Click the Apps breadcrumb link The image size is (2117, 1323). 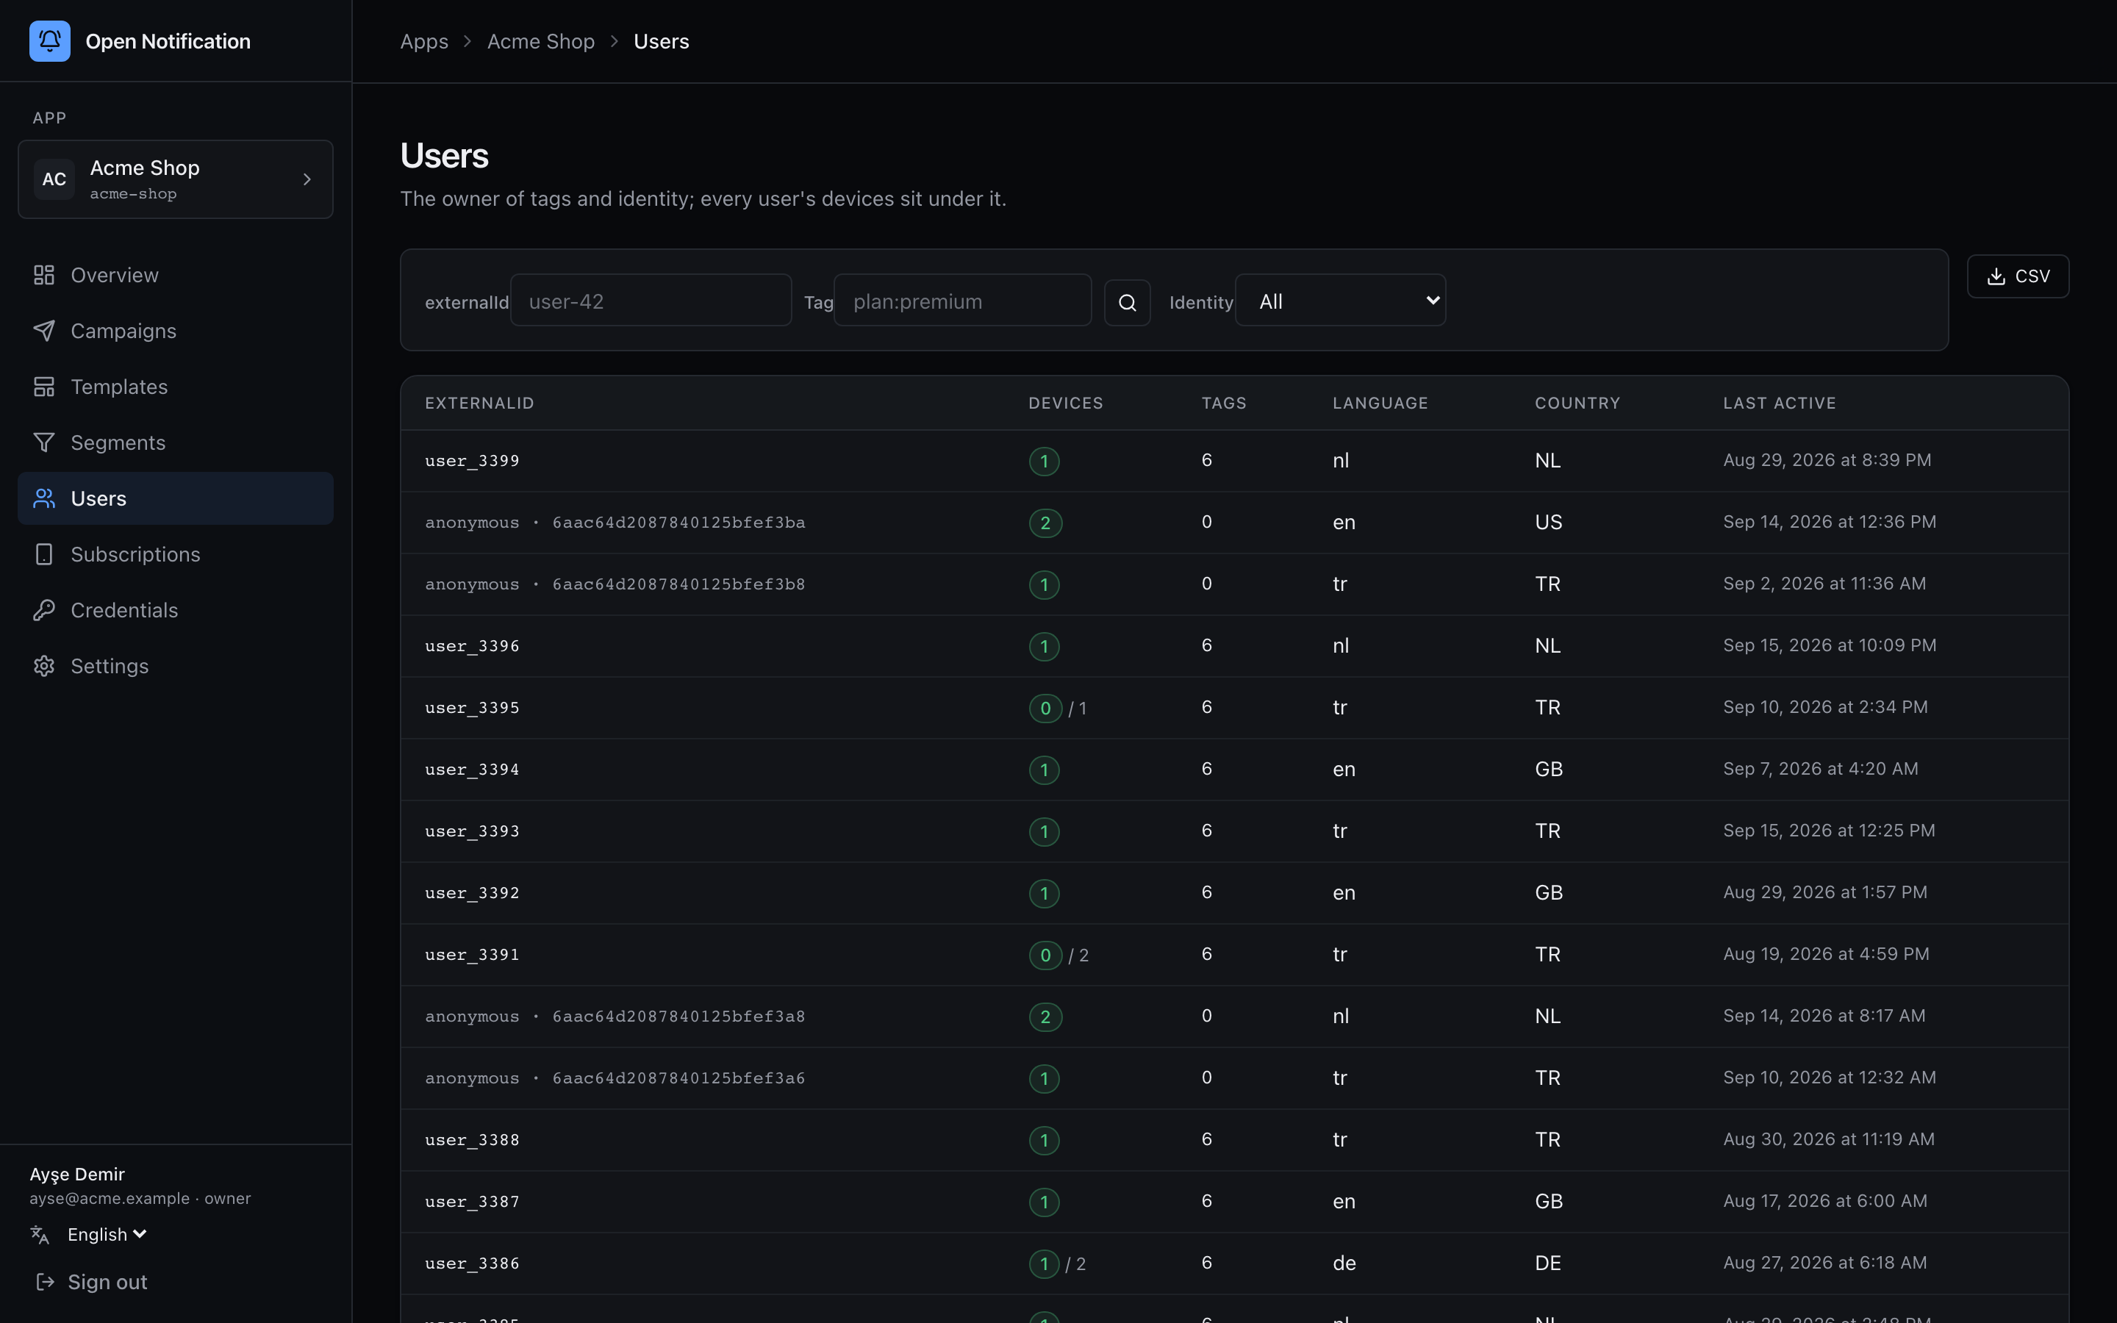click(424, 41)
